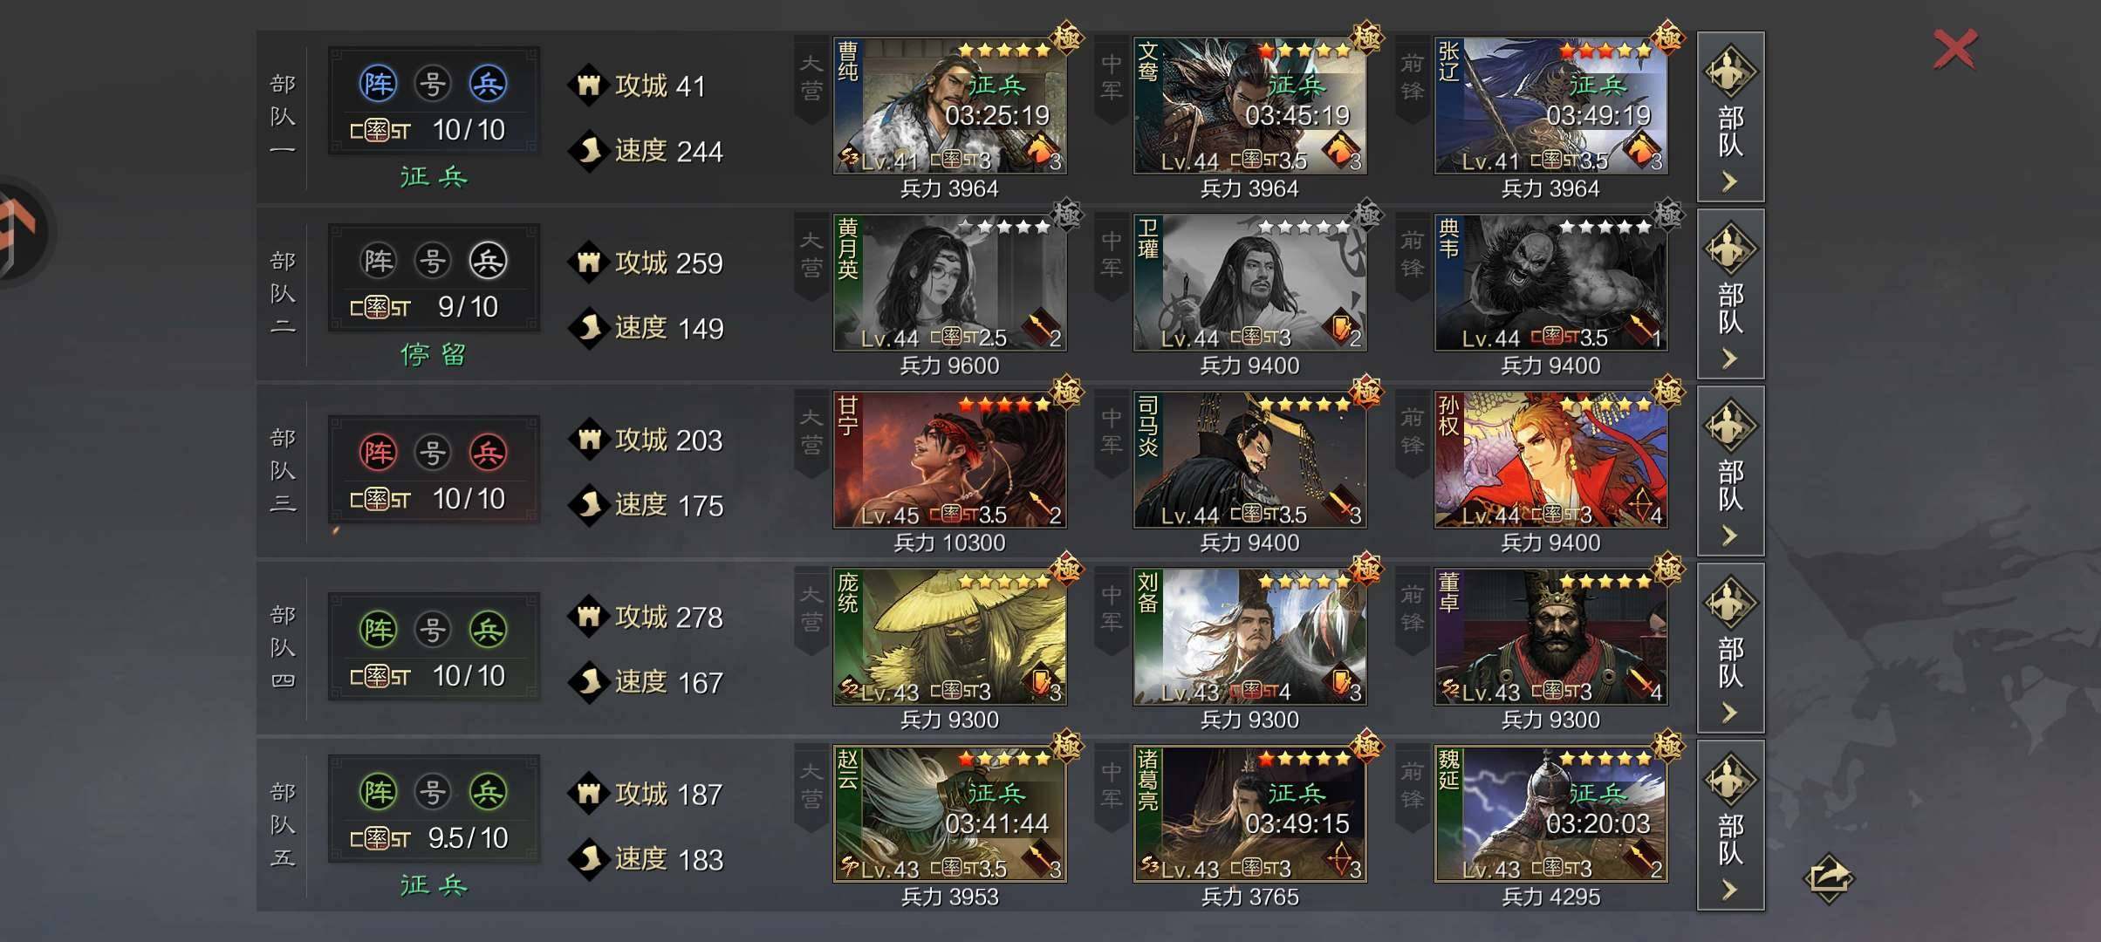Click siege castle icon beside 攻城 259
This screenshot has width=2101, height=942.
[x=589, y=263]
